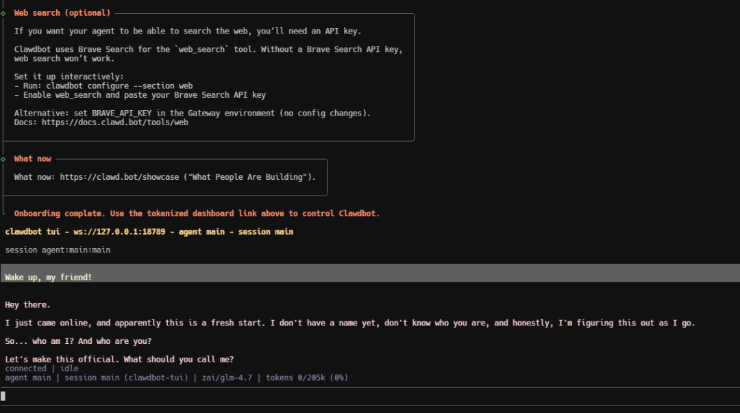Select the 'What now' section heading
The width and height of the screenshot is (740, 413).
click(33, 159)
